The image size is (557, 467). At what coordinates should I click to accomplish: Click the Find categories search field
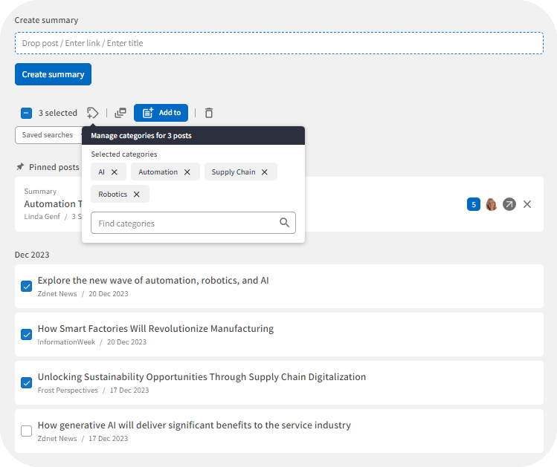(x=193, y=223)
